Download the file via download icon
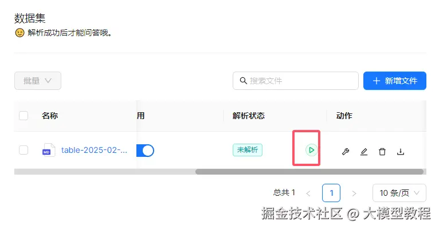 401,152
